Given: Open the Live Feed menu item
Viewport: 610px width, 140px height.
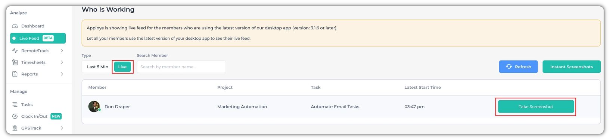Looking at the screenshot, I should (x=38, y=38).
